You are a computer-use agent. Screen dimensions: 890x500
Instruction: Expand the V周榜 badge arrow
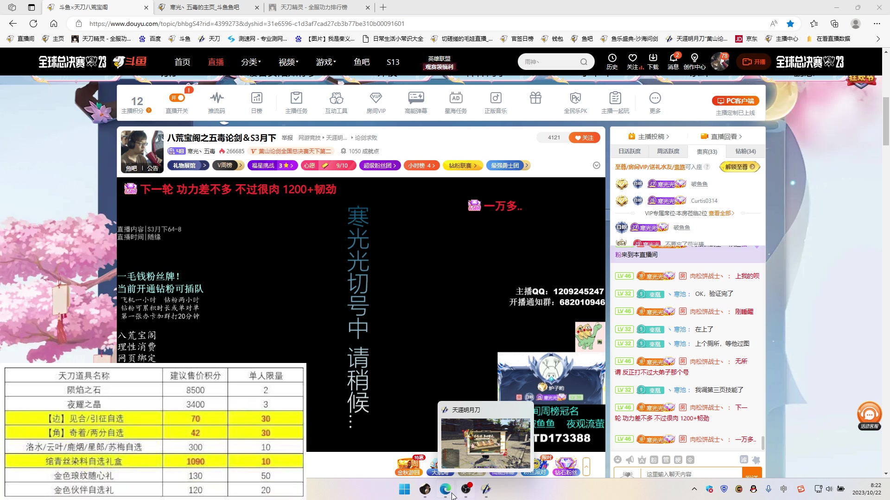[x=241, y=165]
